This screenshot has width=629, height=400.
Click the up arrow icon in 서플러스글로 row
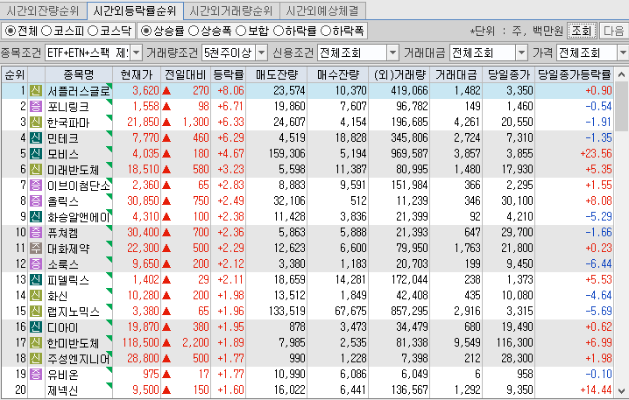[166, 91]
